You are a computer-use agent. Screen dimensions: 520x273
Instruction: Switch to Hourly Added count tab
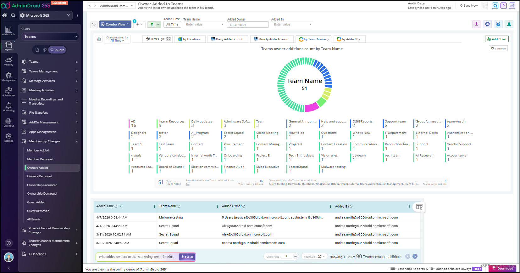click(271, 39)
